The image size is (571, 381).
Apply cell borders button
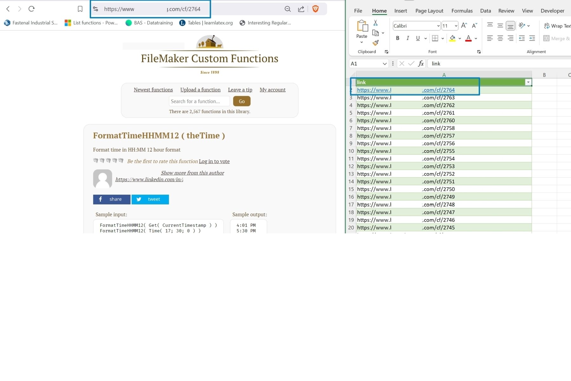point(435,38)
